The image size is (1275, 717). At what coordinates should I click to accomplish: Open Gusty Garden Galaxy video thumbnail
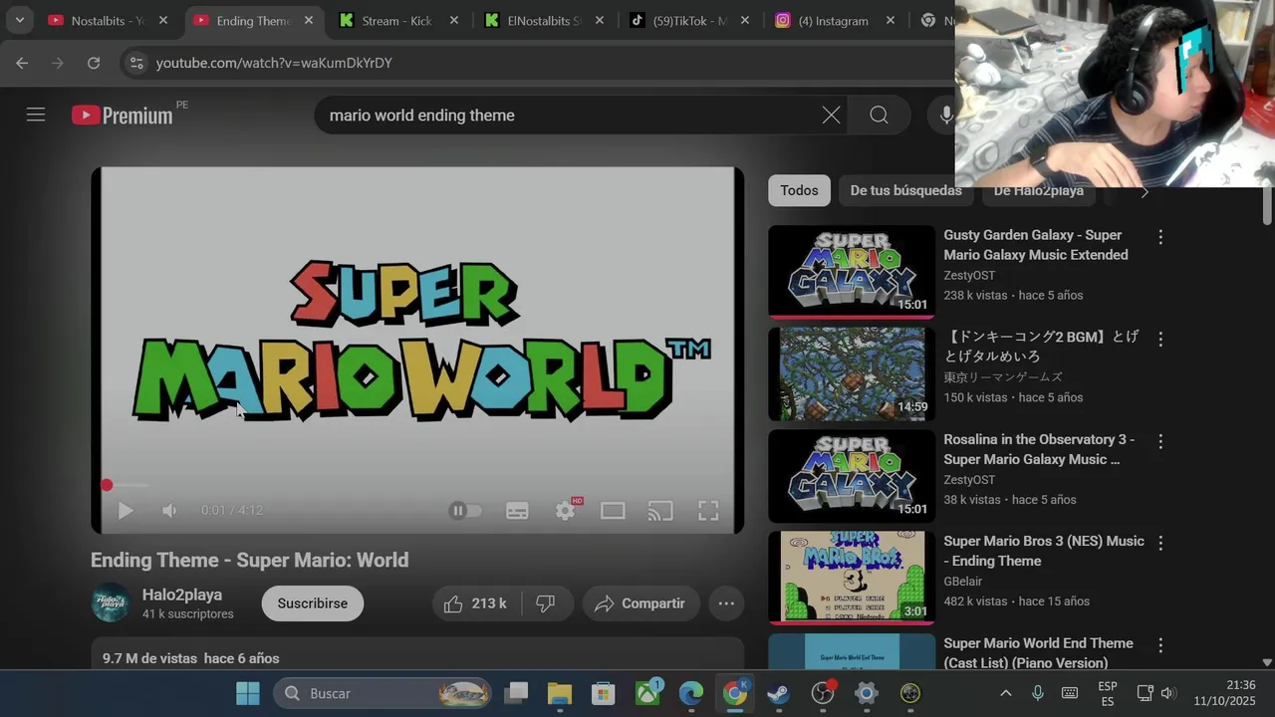click(852, 271)
